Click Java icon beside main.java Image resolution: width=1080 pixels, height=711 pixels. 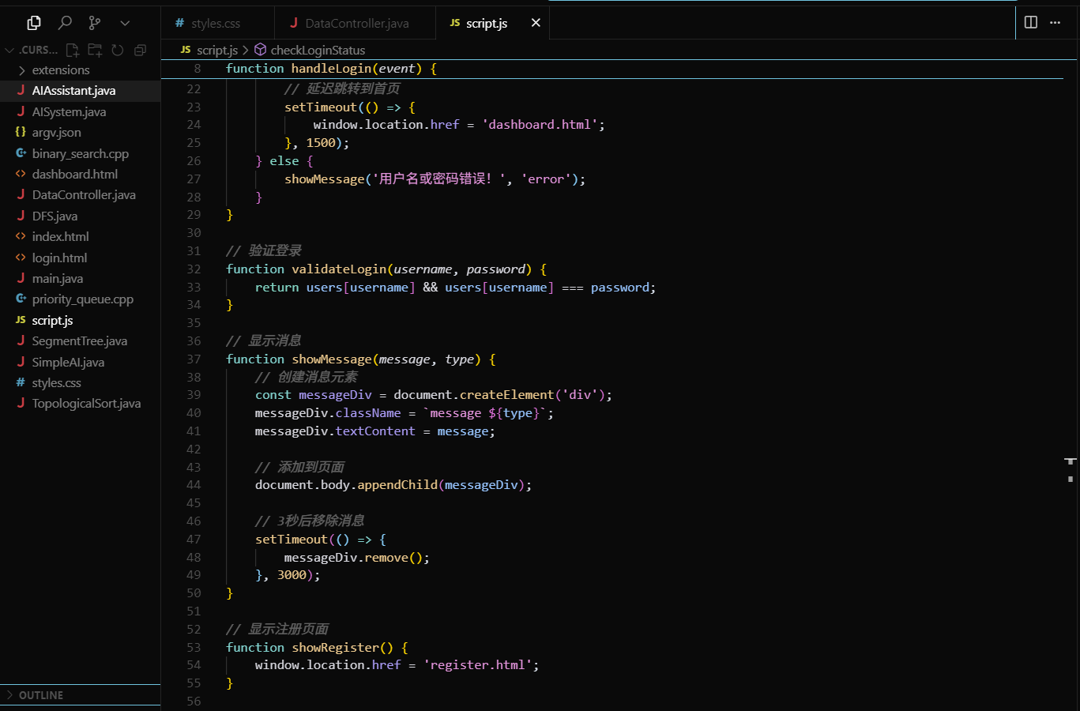click(21, 278)
